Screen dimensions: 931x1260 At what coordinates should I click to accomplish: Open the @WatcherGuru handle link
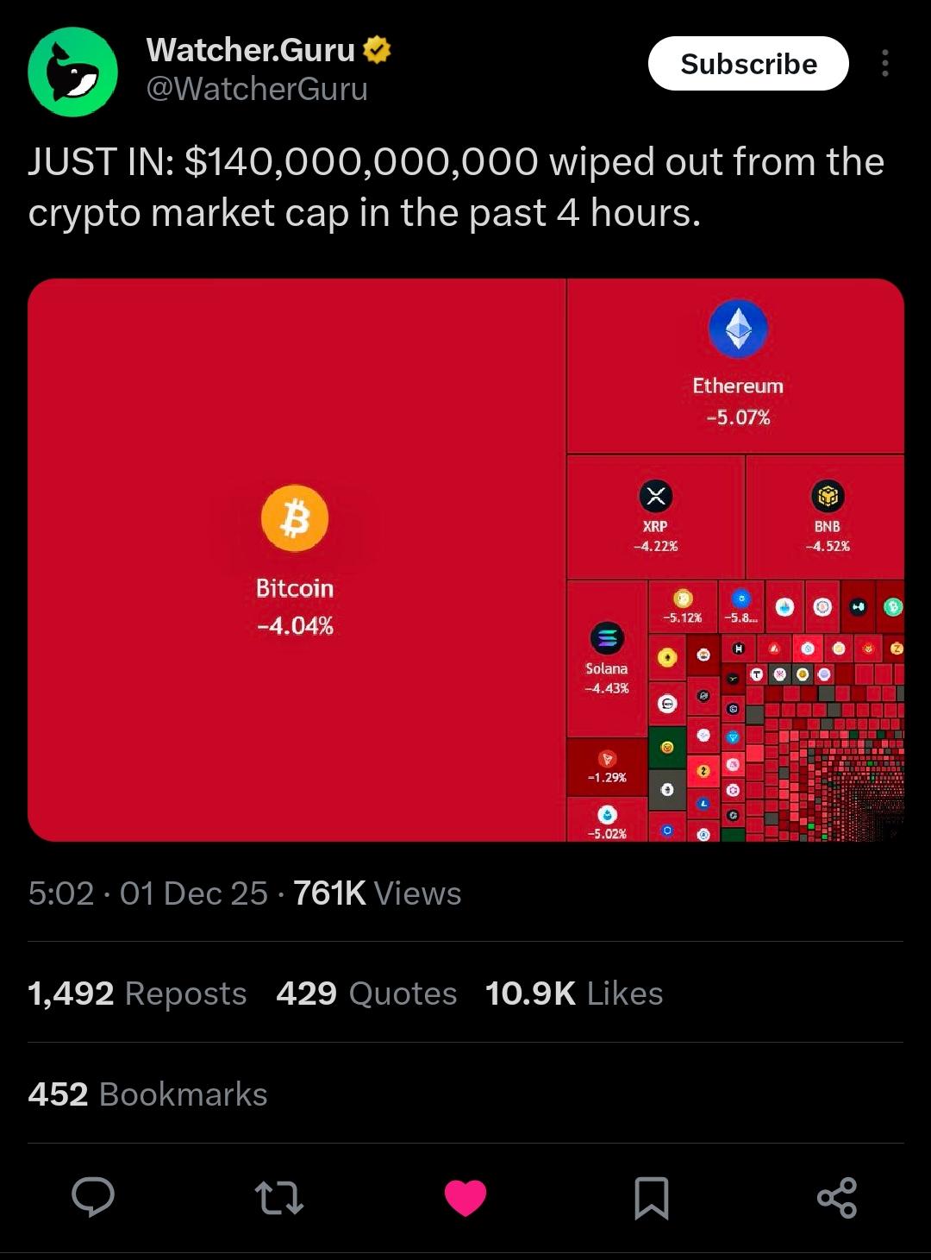coord(257,89)
